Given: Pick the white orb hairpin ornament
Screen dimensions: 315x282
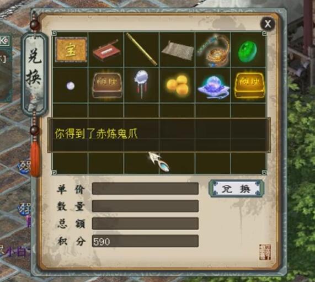Looking at the screenshot, I should (141, 83).
